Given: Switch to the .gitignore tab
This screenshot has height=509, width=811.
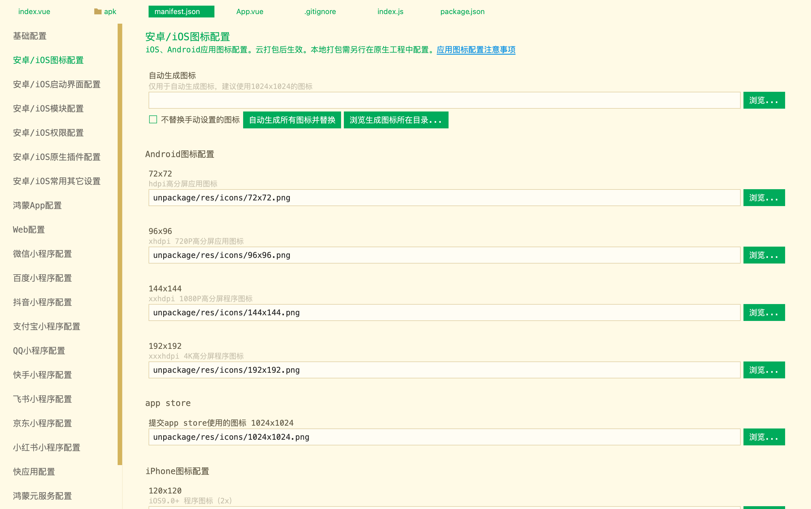Looking at the screenshot, I should (x=320, y=12).
